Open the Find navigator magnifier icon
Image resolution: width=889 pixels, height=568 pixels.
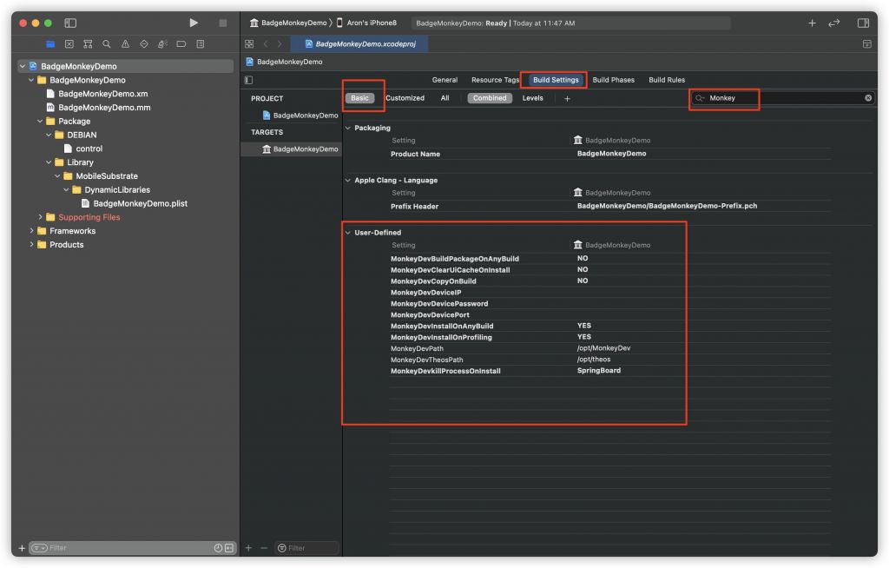click(x=107, y=43)
